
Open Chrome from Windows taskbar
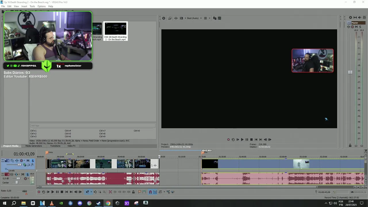pos(108,203)
